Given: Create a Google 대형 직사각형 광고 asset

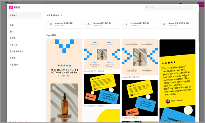Looking at the screenshot, I should click(x=177, y=24).
